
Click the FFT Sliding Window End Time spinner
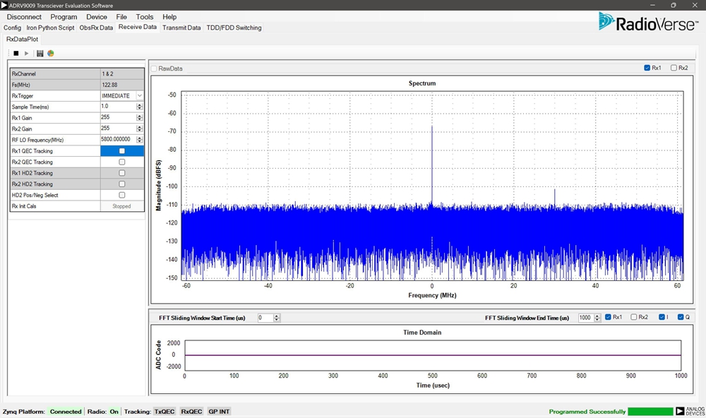pos(597,318)
